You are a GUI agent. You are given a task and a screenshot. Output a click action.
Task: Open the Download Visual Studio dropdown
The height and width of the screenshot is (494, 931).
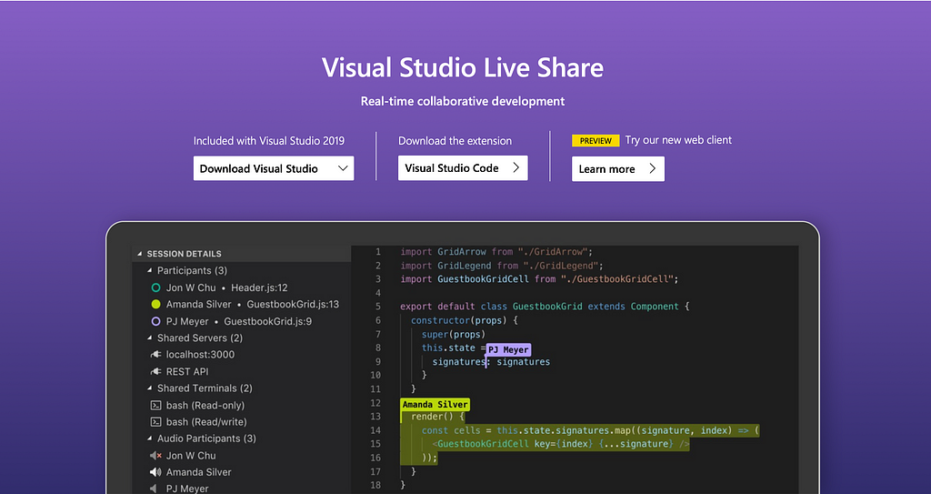(x=274, y=168)
